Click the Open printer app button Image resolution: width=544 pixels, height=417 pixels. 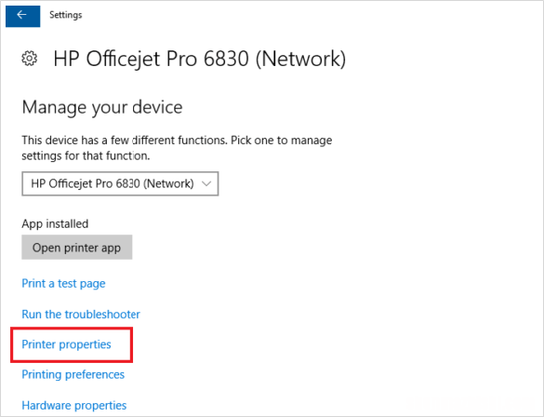click(76, 248)
